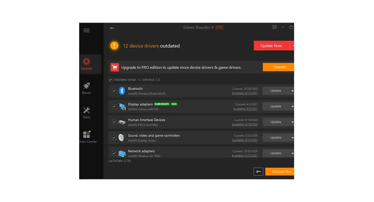Screen dimensions: 374x202
Task: Click the Sound controllers speaker icon
Action: pos(121,138)
